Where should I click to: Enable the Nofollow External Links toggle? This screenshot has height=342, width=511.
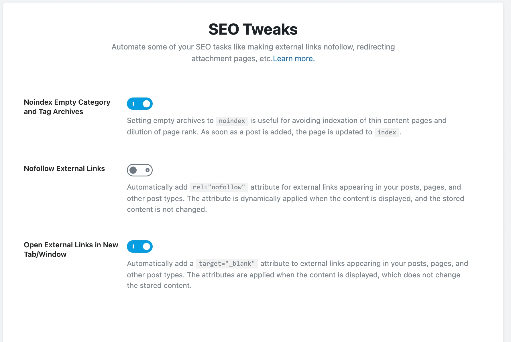point(140,170)
